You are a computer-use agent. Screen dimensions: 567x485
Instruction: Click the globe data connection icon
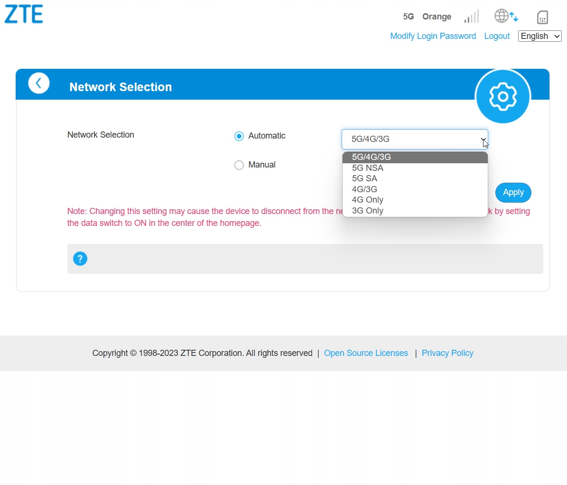pos(506,16)
